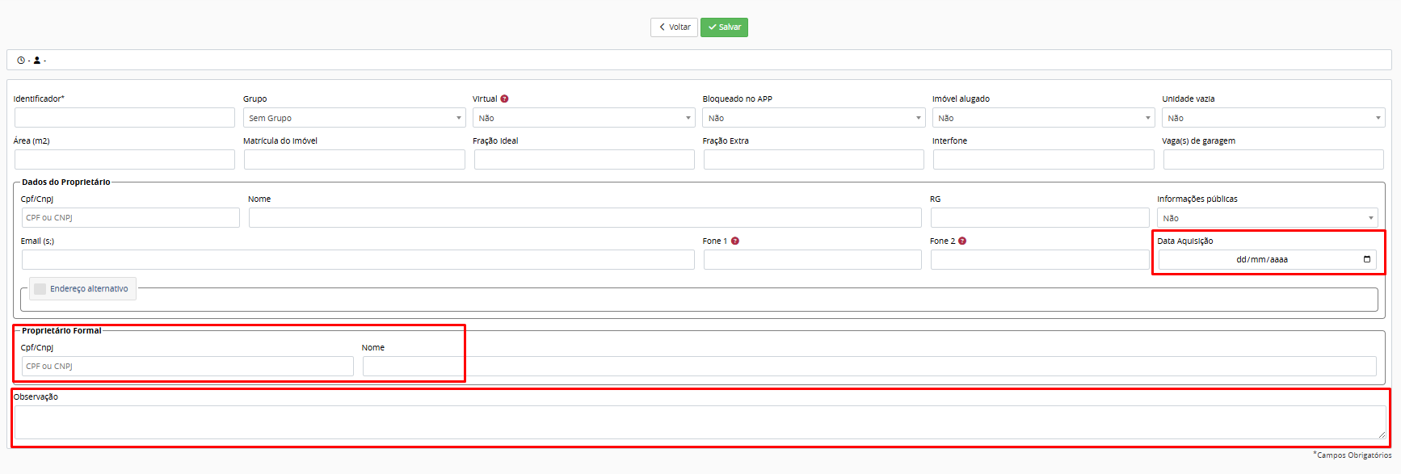Open the Unidade vazia dropdown

(1273, 118)
